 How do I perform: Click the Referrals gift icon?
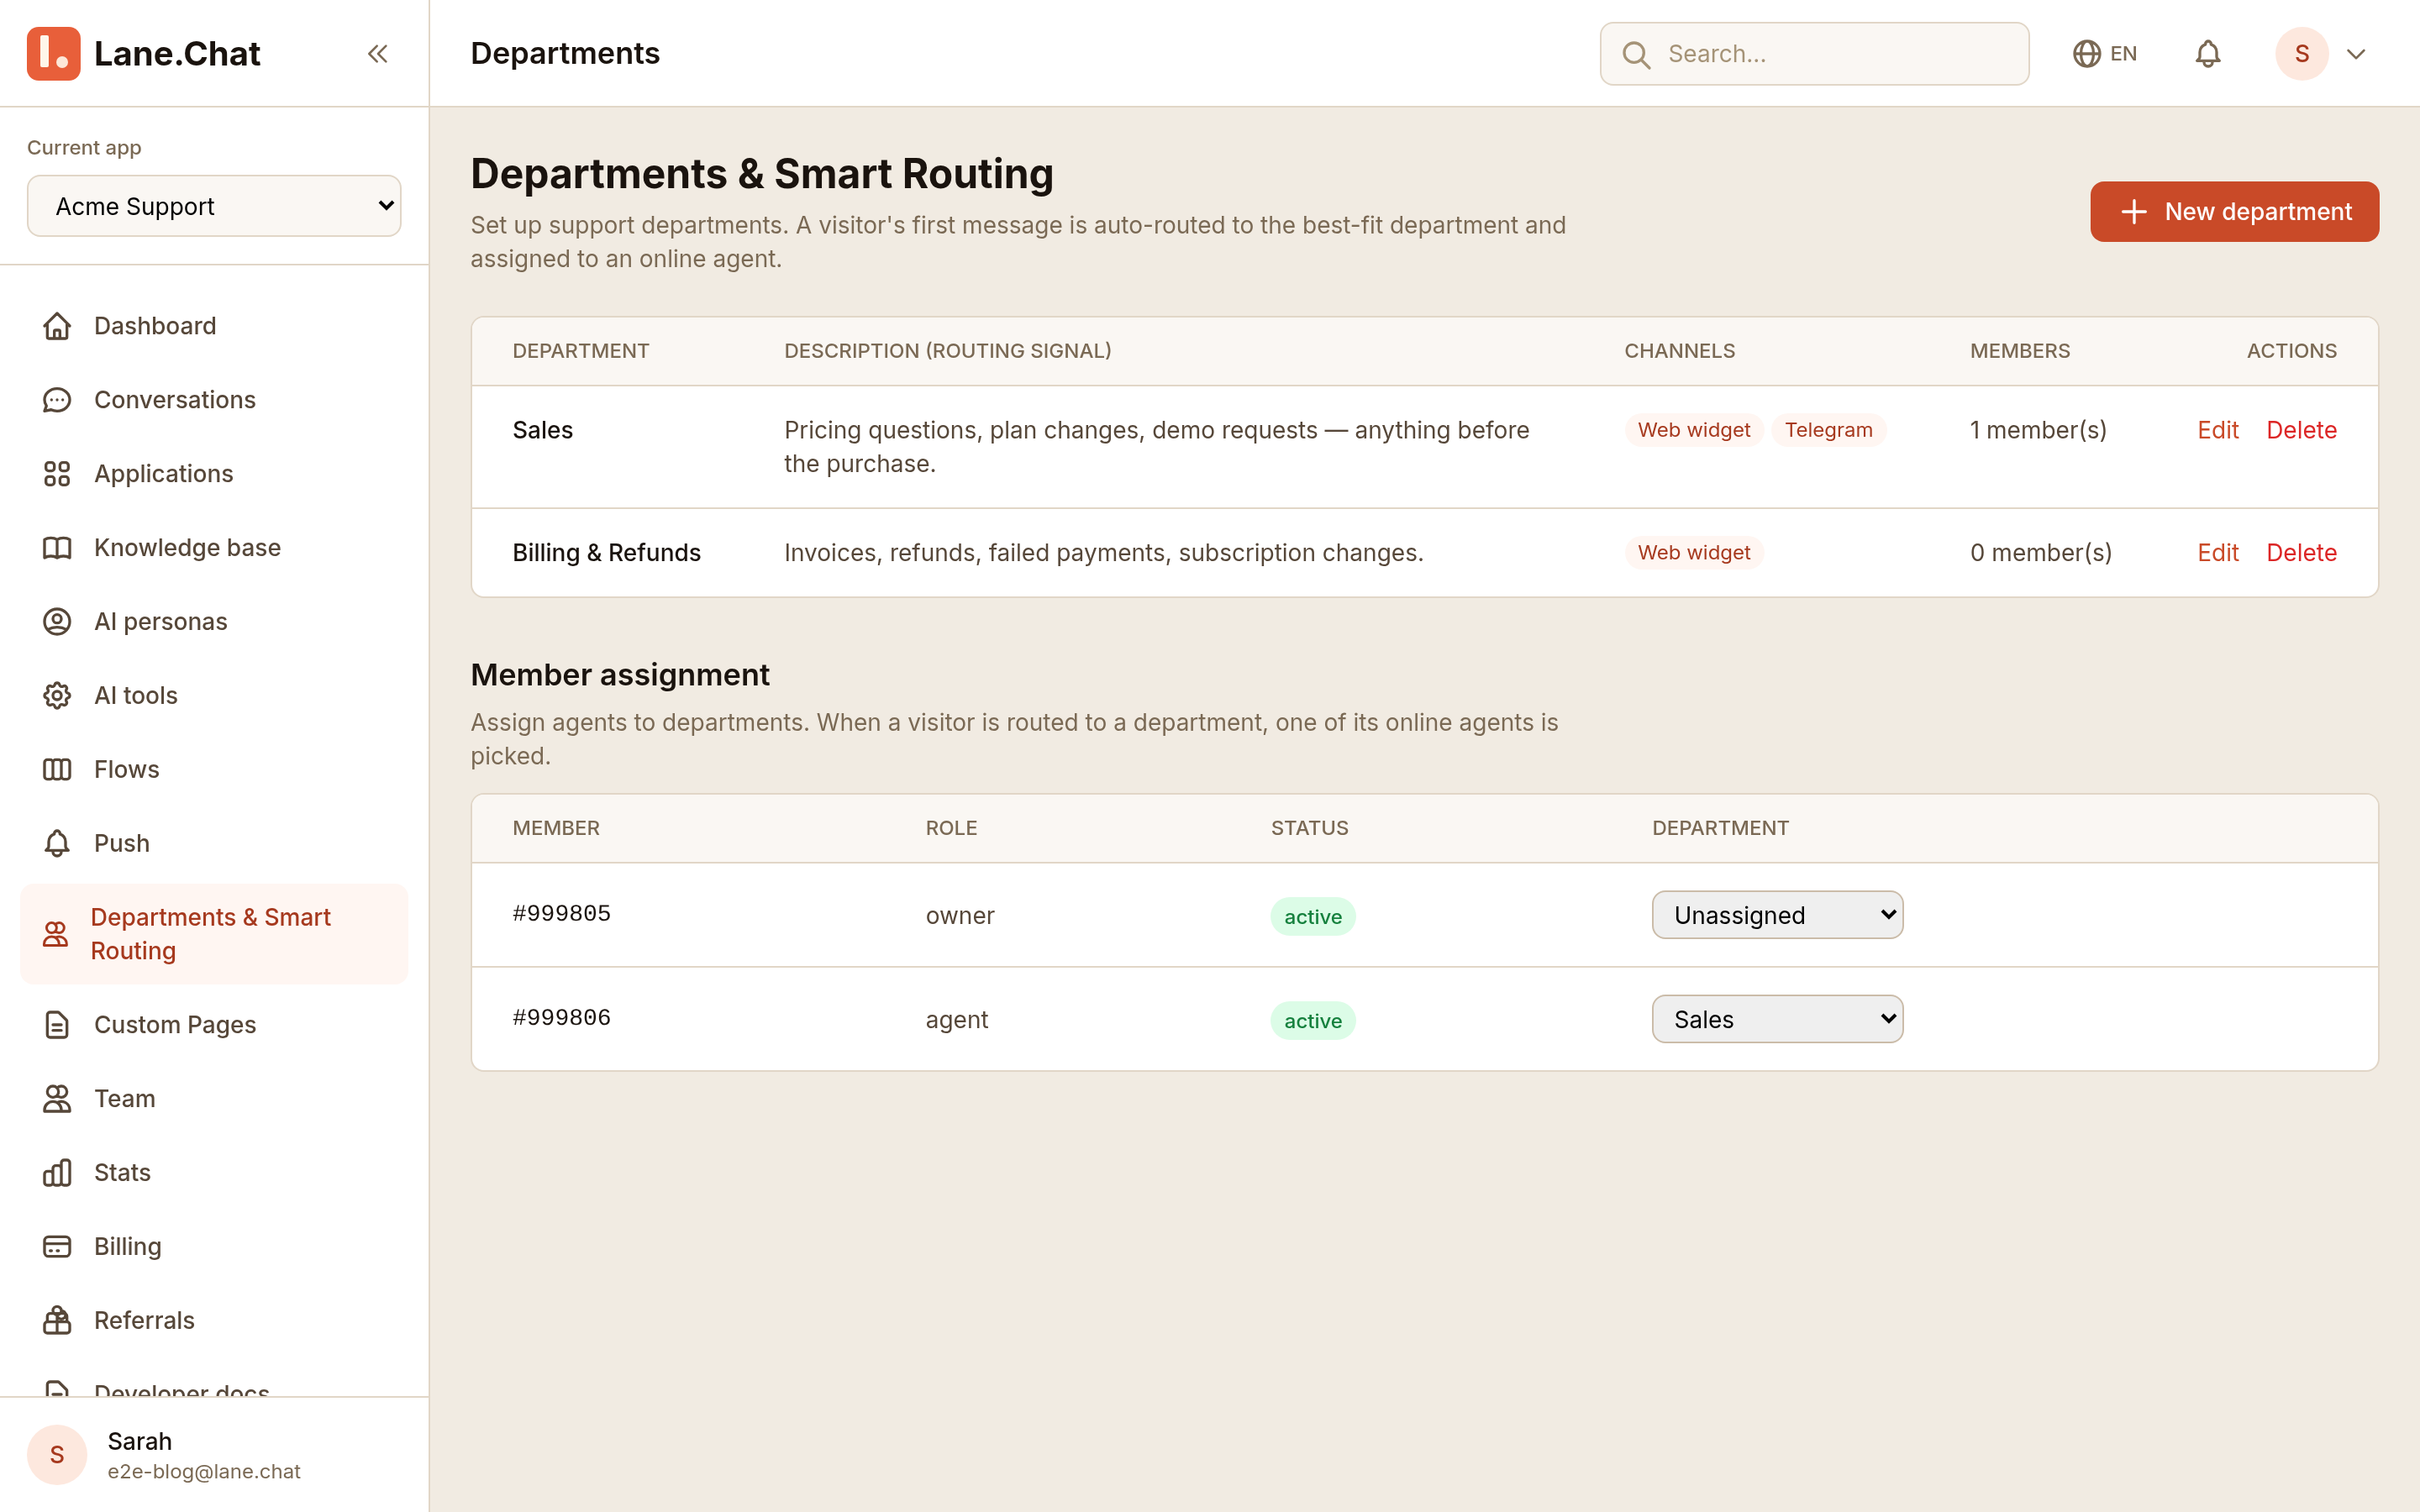click(x=57, y=1321)
